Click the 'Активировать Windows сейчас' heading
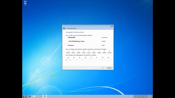175x98 pixels. point(75,32)
